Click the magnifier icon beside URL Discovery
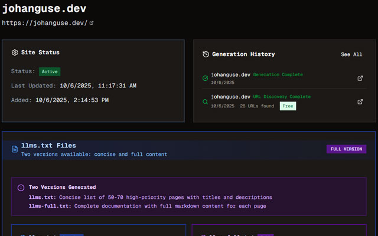 tap(205, 101)
